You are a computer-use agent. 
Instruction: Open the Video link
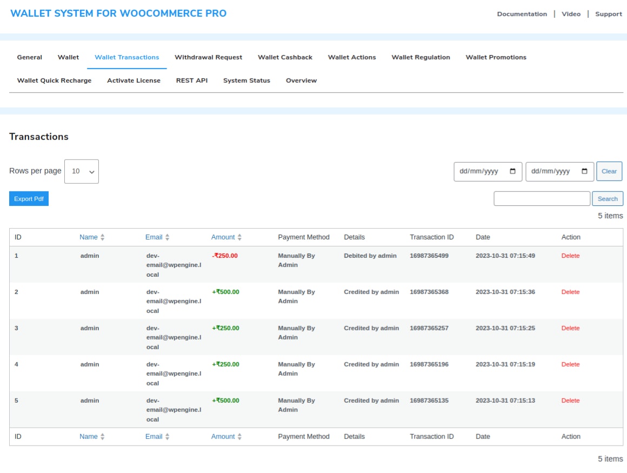[571, 14]
